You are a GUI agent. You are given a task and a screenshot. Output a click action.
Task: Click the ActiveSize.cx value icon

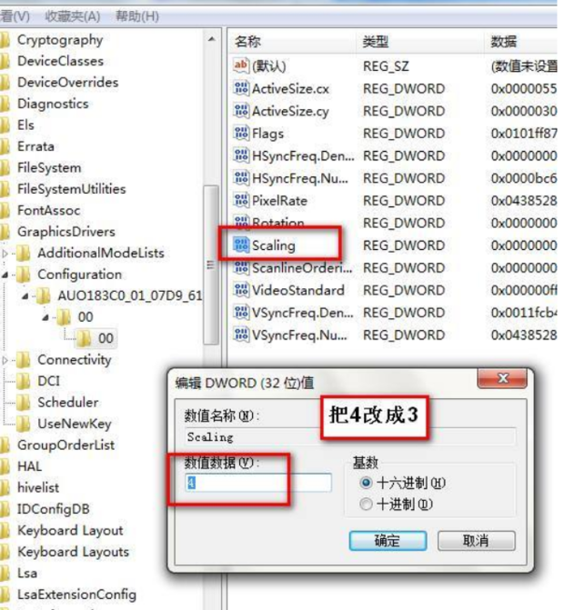pos(241,88)
